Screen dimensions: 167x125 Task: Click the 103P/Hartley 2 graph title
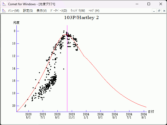(x=81, y=18)
